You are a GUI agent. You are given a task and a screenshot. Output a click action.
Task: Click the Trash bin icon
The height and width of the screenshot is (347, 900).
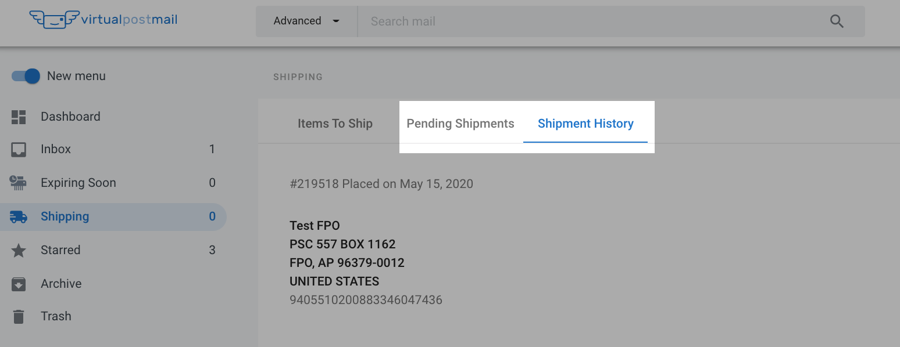[19, 317]
